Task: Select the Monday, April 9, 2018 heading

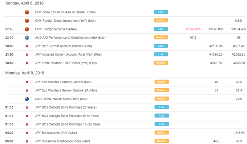Action: point(25,73)
